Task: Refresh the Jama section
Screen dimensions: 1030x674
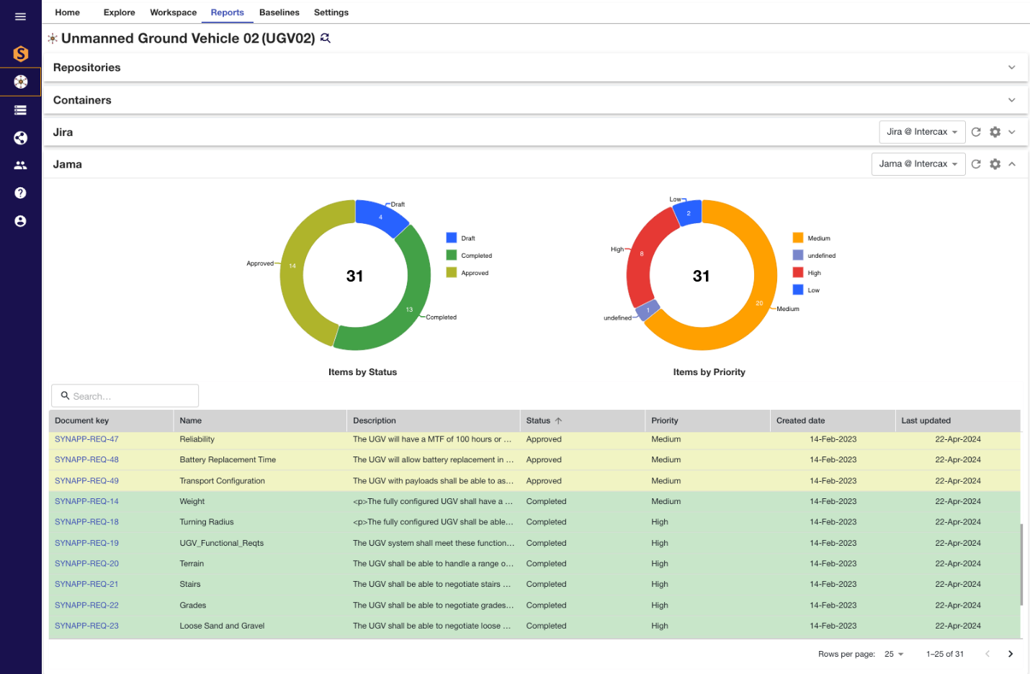Action: coord(976,164)
